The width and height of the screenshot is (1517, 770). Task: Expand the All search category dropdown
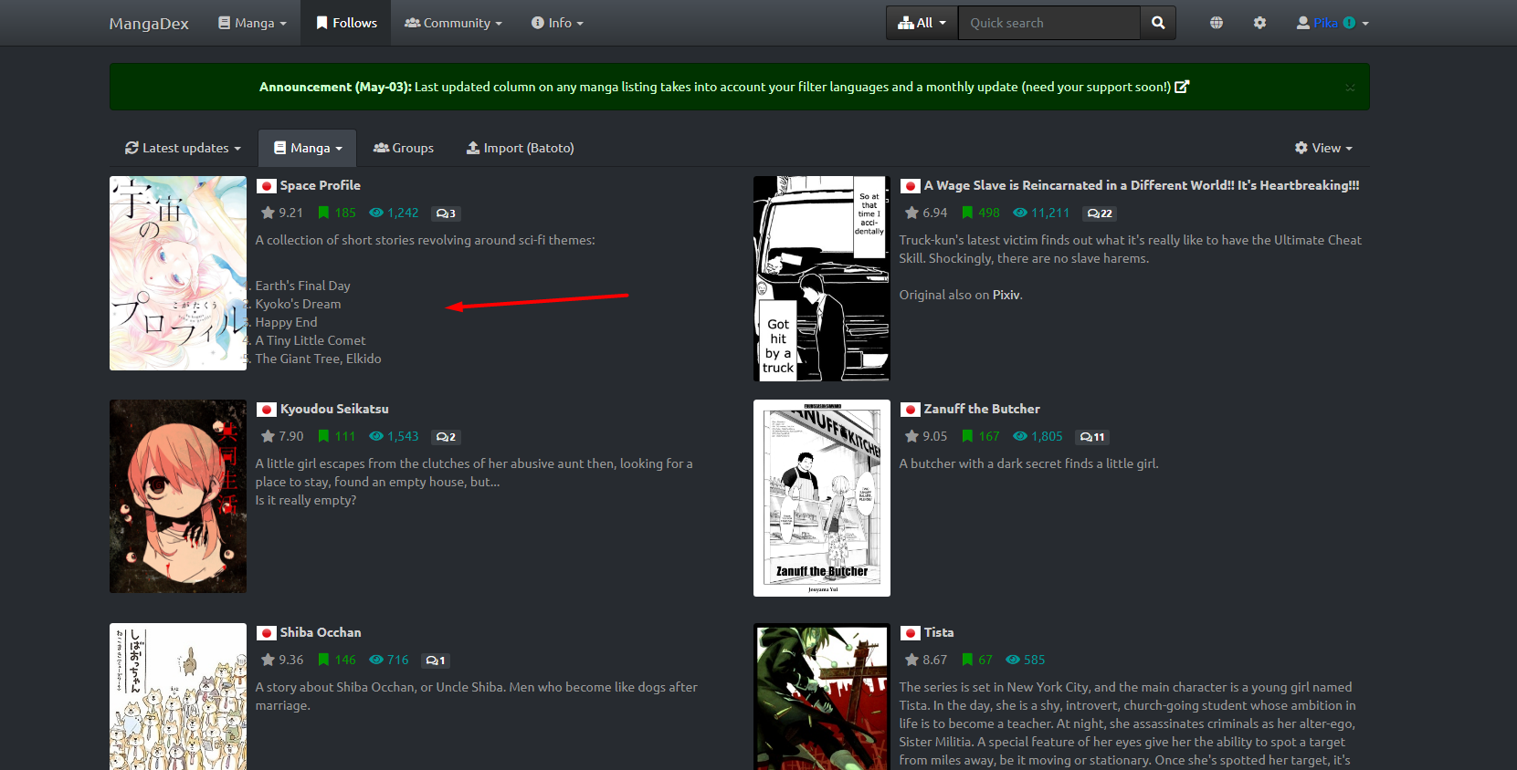(922, 23)
